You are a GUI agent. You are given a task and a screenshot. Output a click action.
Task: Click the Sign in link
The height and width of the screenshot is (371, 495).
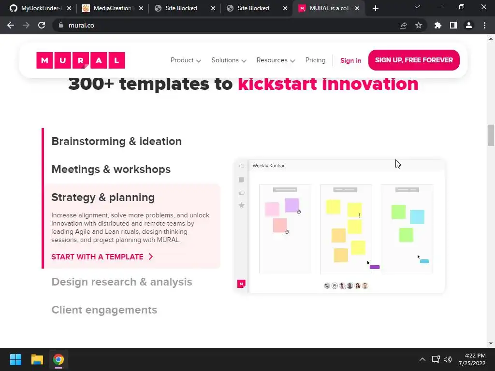click(350, 60)
